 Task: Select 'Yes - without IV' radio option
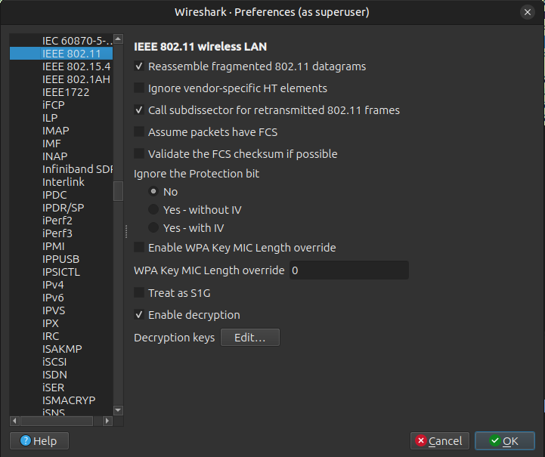[x=153, y=210]
